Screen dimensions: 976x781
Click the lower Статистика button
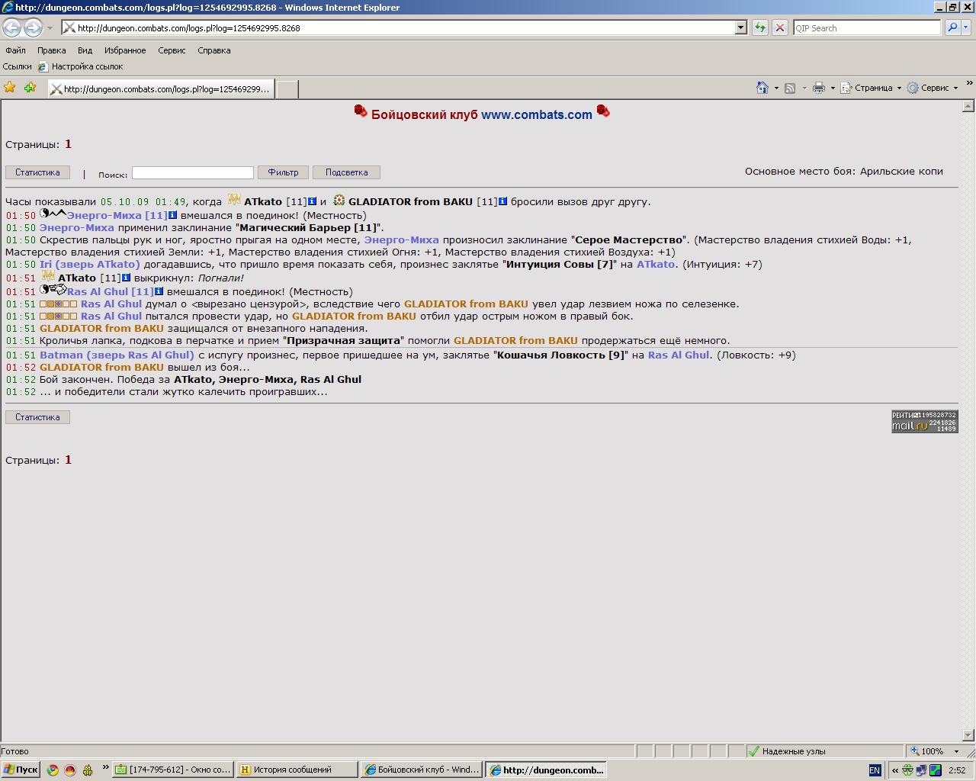coord(37,417)
